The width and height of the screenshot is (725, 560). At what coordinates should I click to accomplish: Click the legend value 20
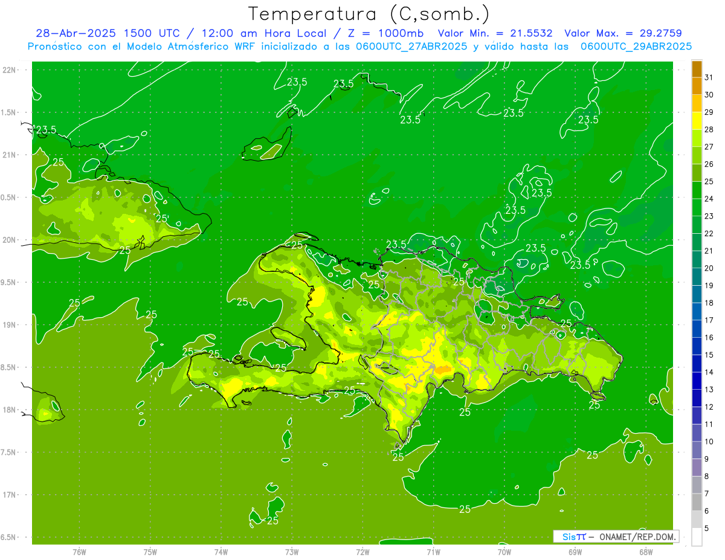709,268
